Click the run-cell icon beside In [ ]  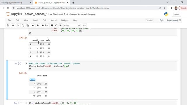click(x=26, y=103)
